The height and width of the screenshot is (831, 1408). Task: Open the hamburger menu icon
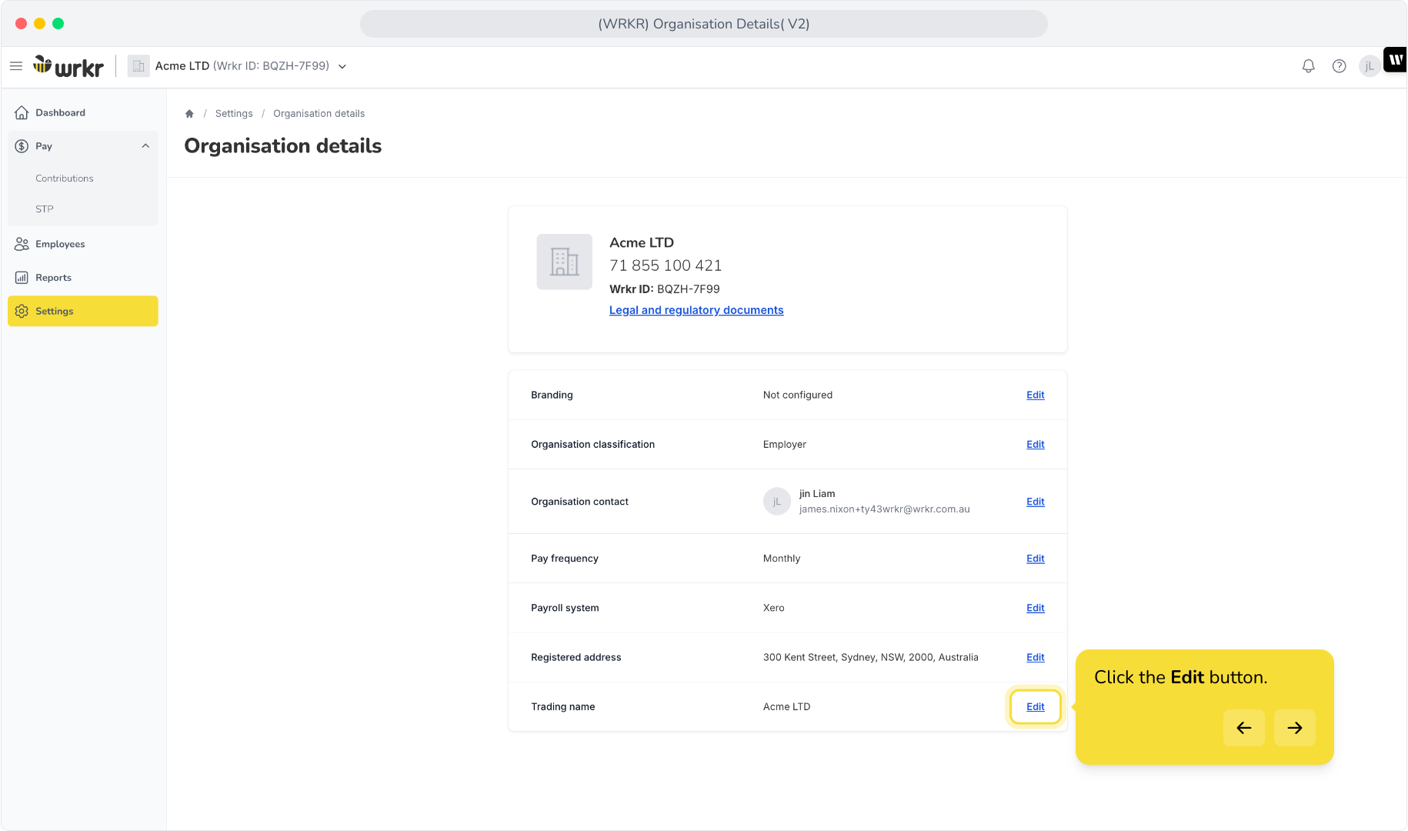coord(15,66)
